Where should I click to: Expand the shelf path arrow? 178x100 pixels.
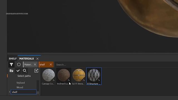[x=9, y=92]
